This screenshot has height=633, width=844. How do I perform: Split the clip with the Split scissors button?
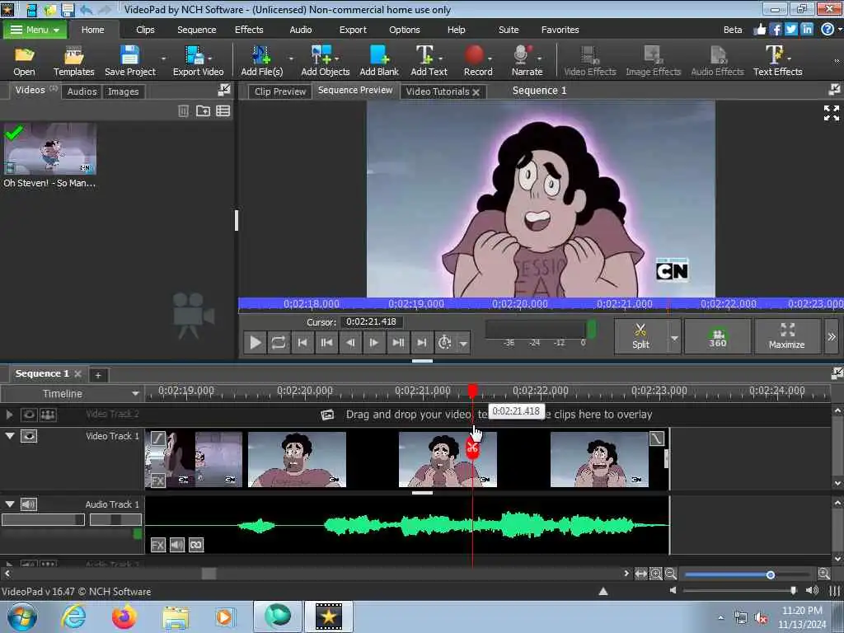(640, 336)
